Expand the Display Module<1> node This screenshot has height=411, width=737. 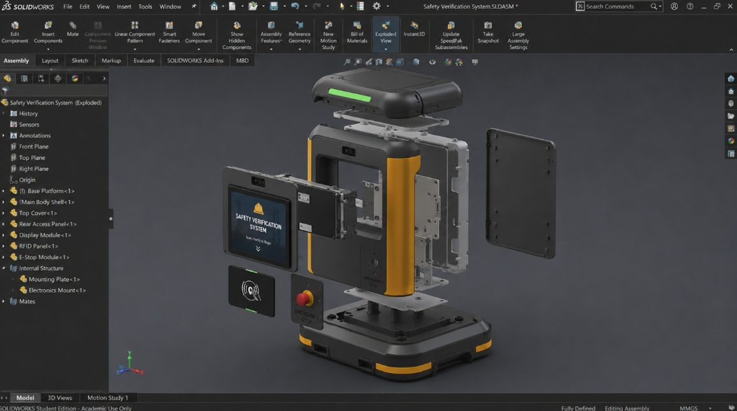pos(4,235)
